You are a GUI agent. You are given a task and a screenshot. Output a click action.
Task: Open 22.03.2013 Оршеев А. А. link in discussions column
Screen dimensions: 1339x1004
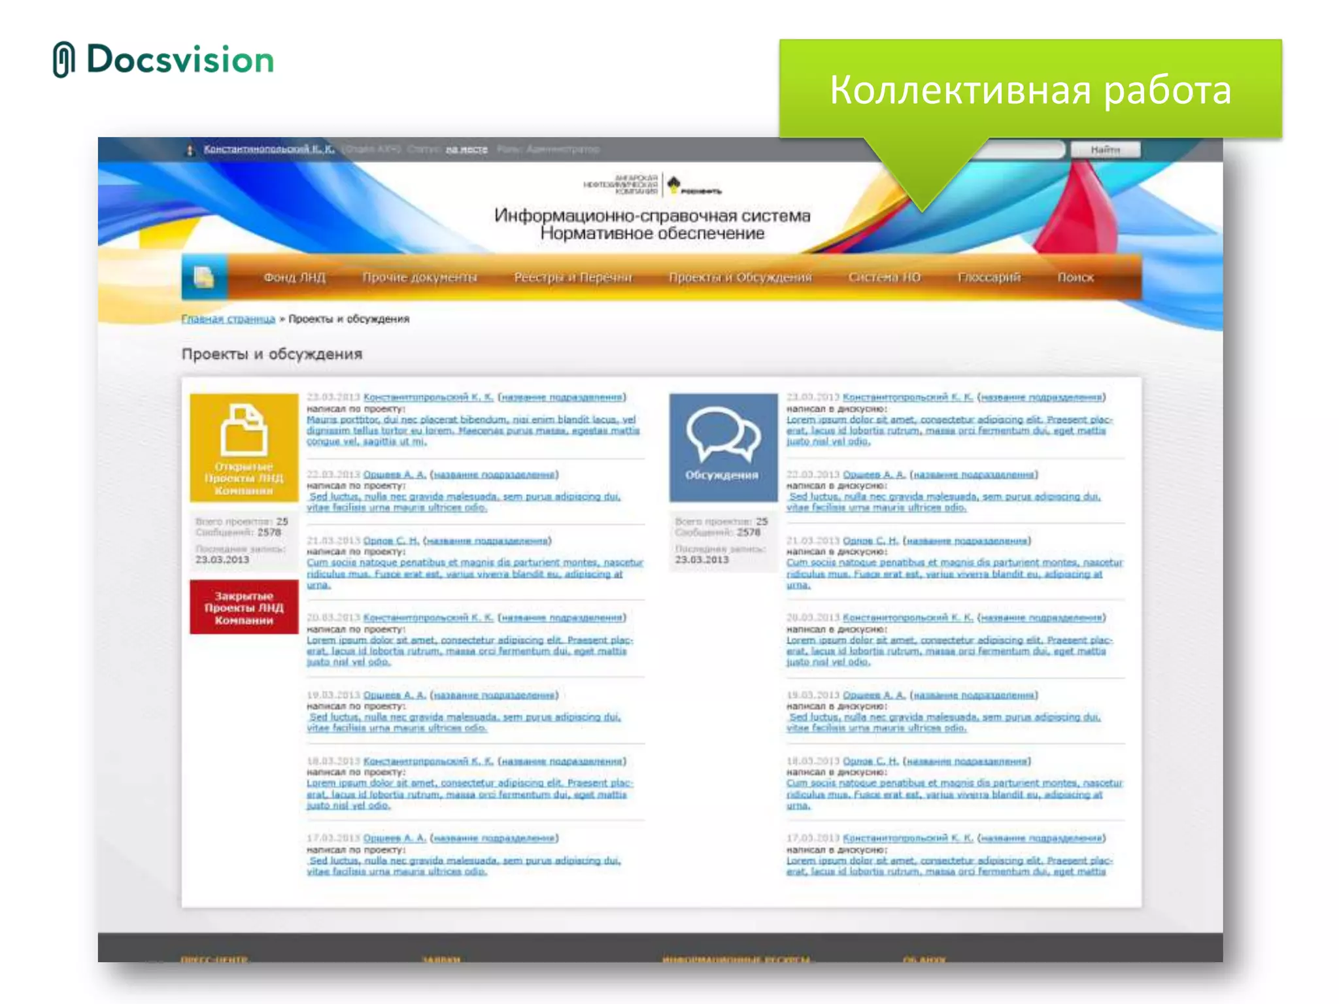tap(873, 474)
